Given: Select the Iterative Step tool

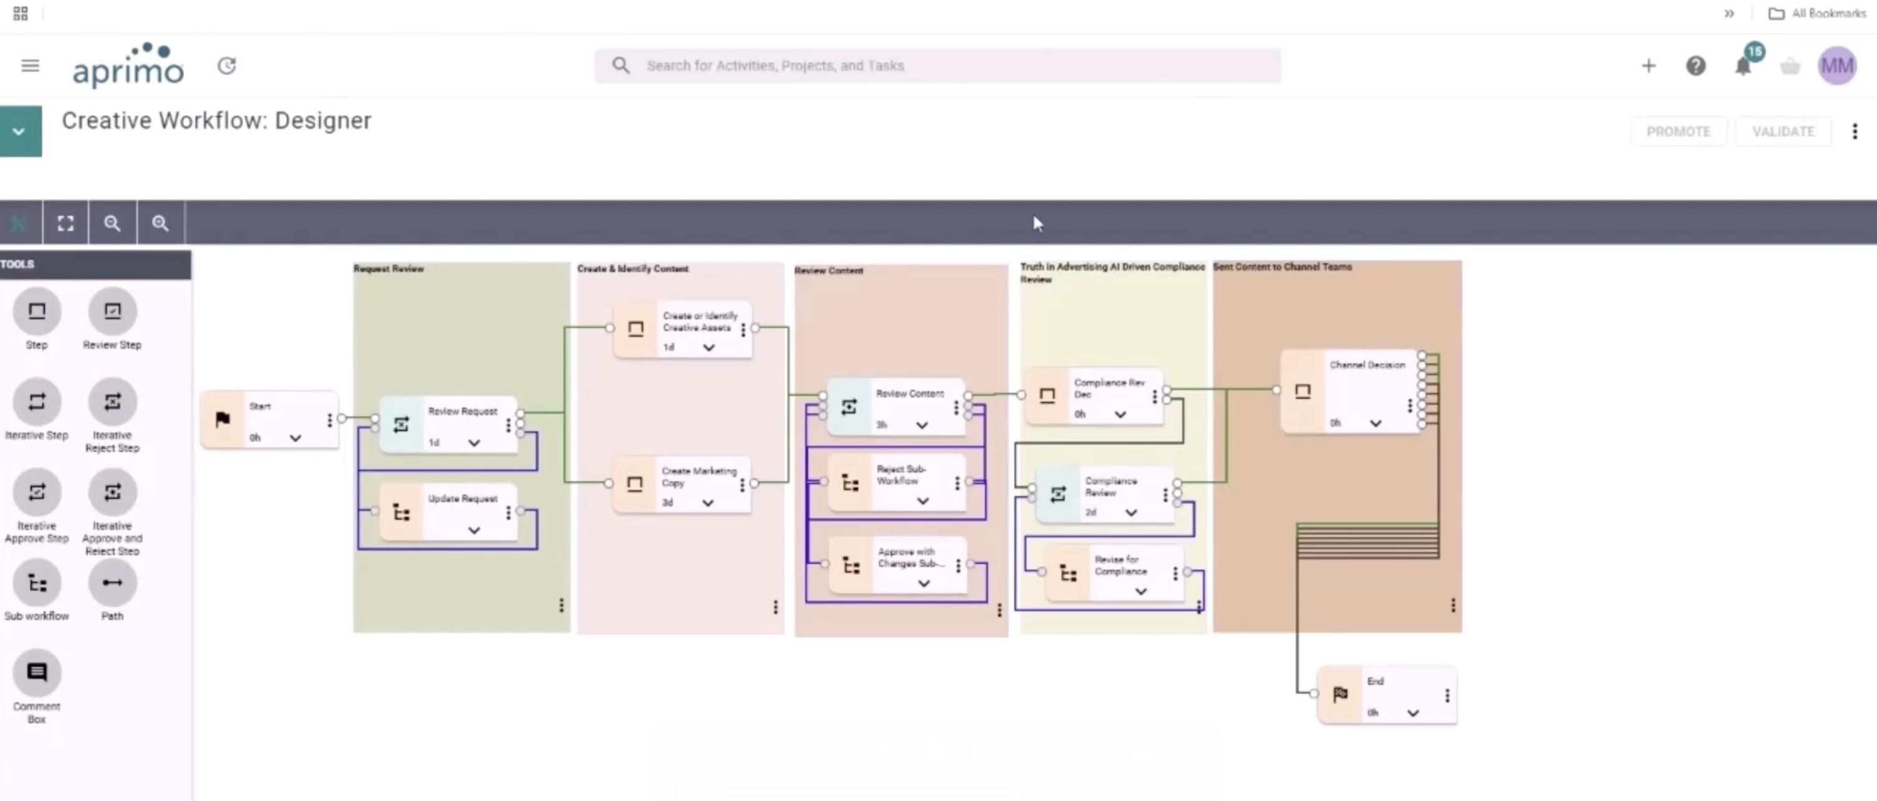Looking at the screenshot, I should pyautogui.click(x=36, y=402).
